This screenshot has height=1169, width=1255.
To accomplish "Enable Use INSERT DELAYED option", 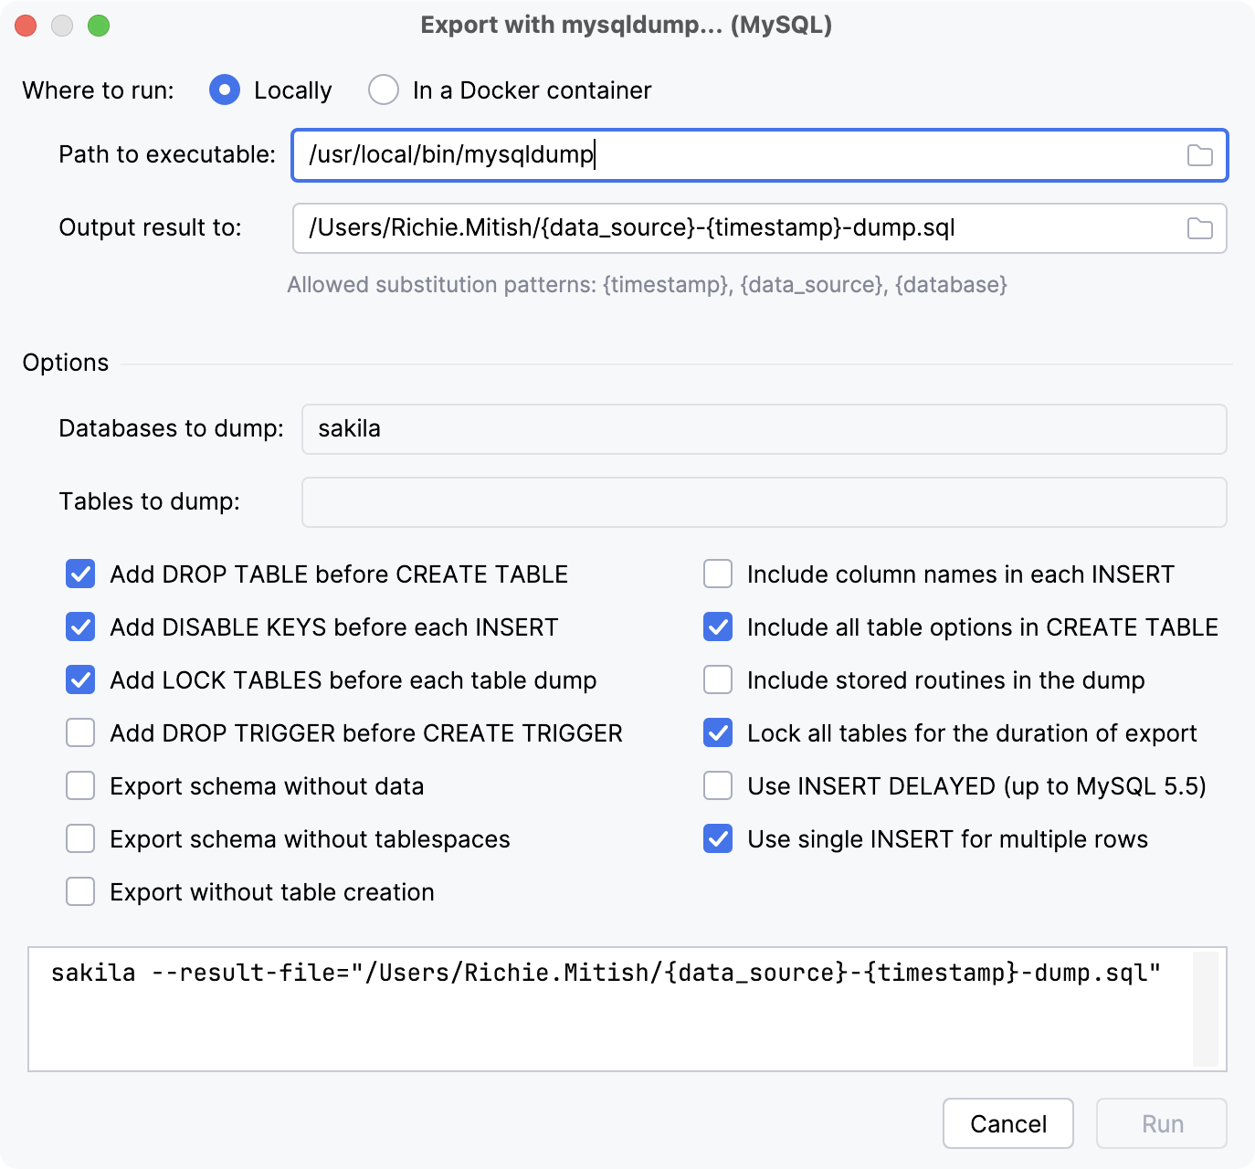I will coord(717,785).
